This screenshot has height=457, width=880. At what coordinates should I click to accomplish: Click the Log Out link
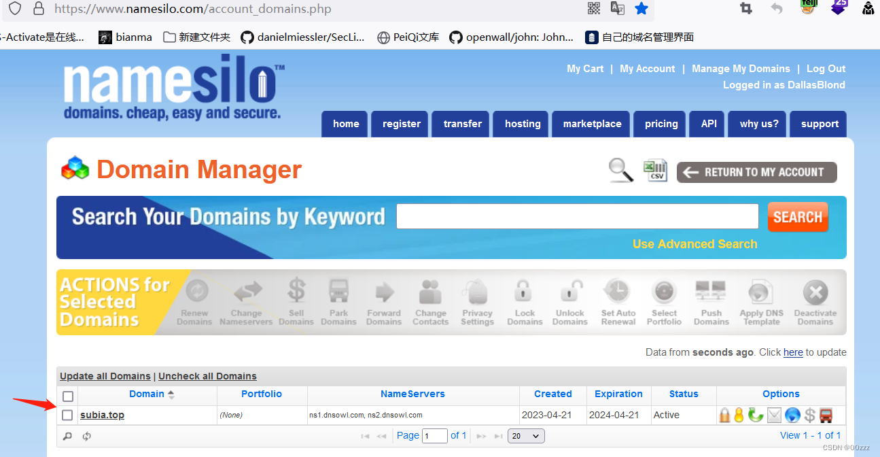(826, 69)
